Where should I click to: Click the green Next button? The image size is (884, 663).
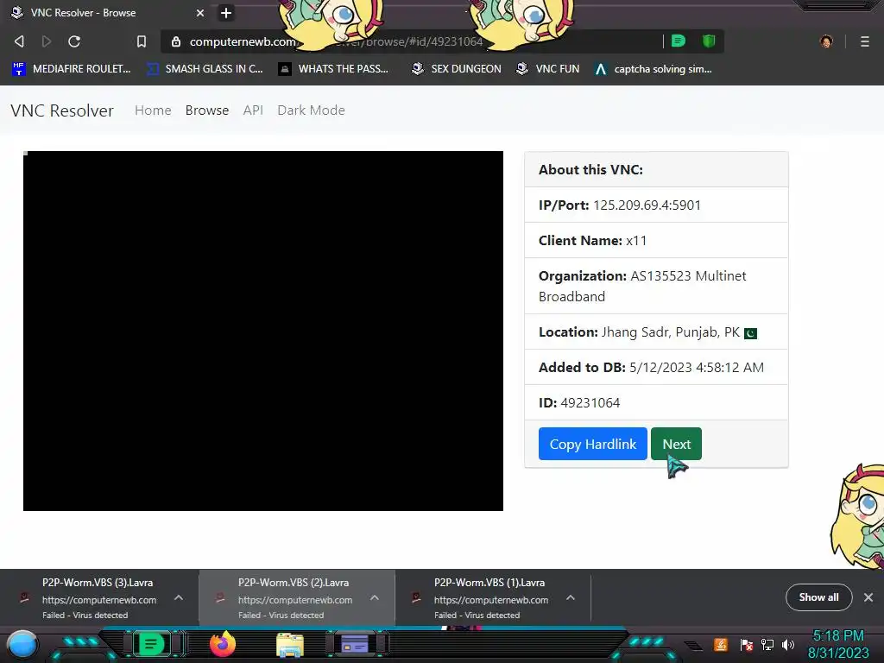tap(676, 444)
